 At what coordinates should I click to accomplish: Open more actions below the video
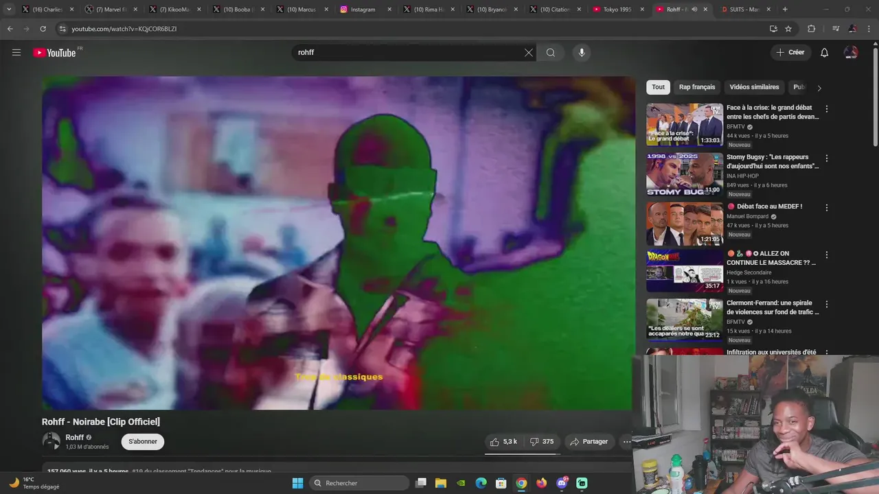[x=626, y=442]
